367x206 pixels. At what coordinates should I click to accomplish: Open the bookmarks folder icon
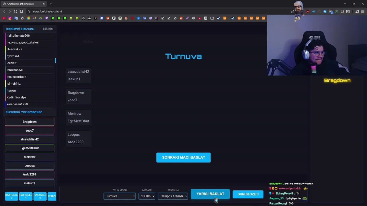click(212, 18)
